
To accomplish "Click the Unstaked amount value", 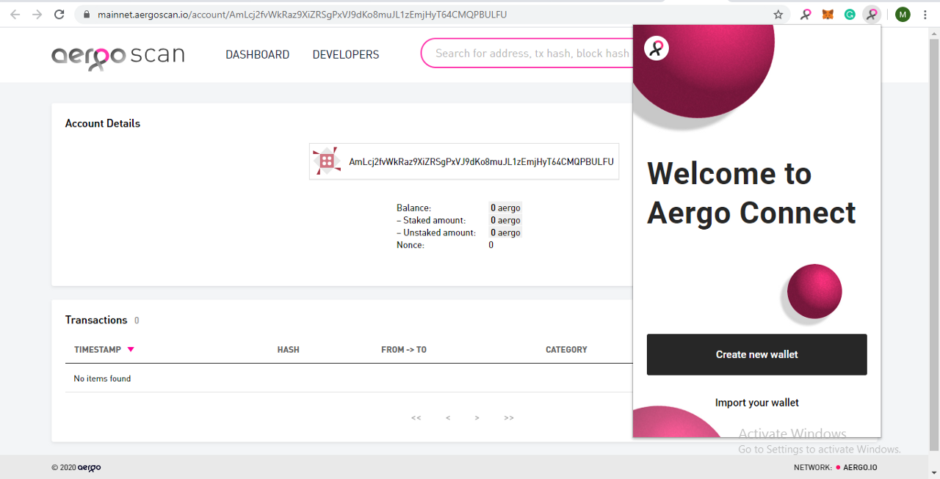I will tap(505, 233).
